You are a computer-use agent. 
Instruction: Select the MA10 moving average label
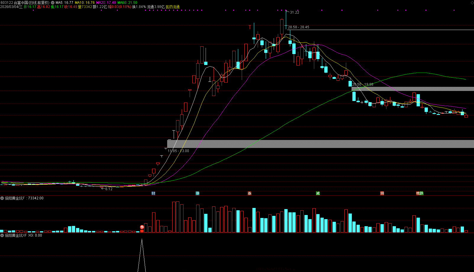click(85, 3)
